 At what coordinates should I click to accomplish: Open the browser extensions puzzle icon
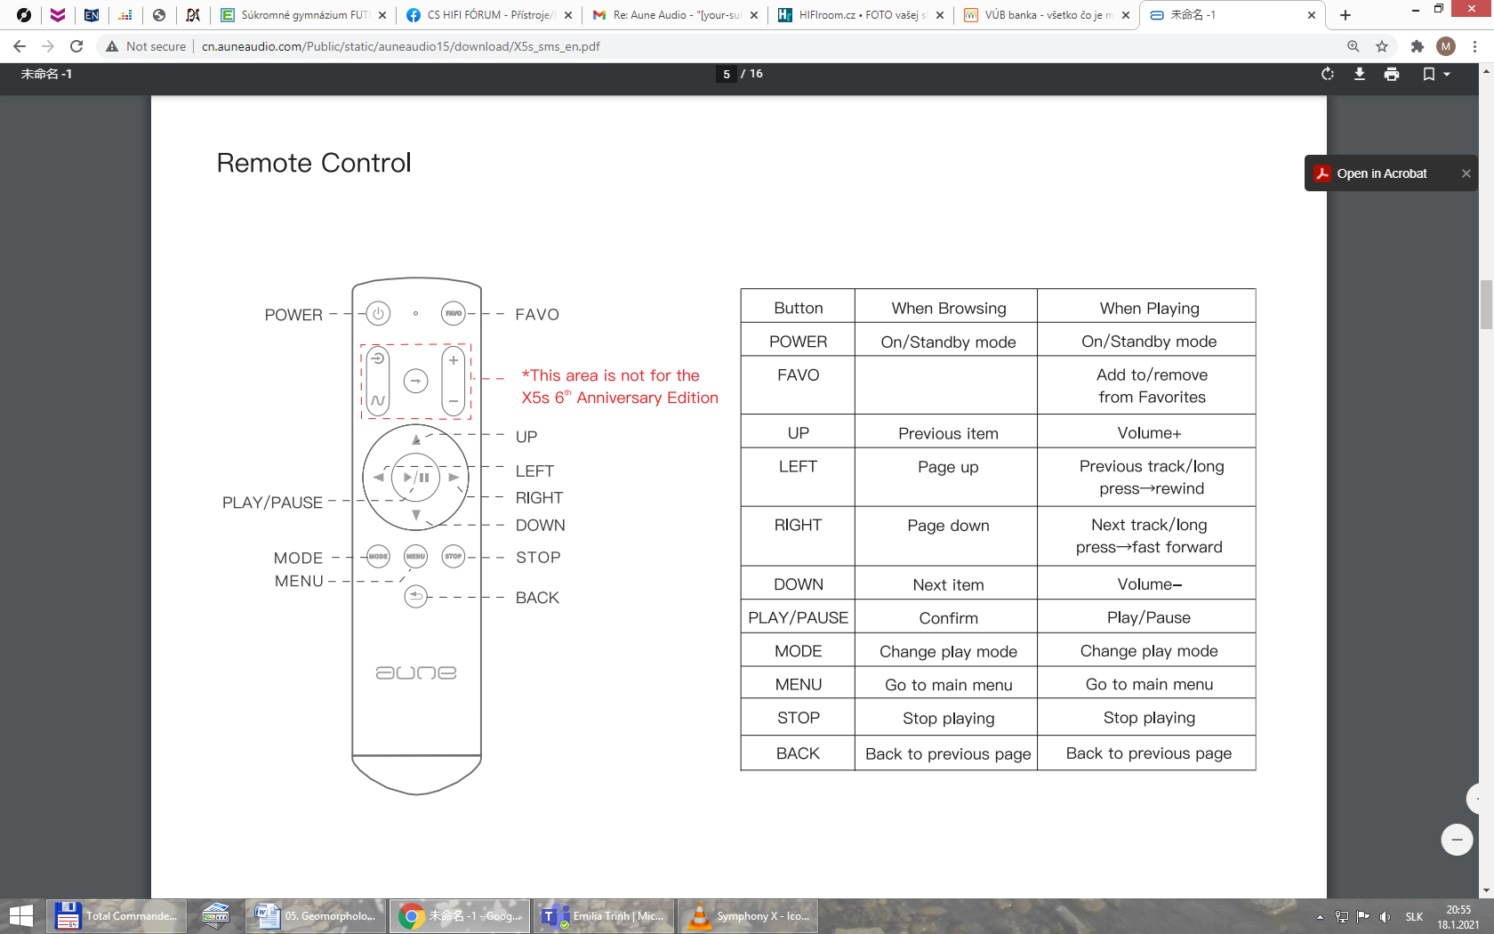(x=1417, y=46)
